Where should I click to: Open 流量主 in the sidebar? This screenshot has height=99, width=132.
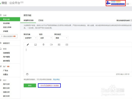tap(5, 75)
